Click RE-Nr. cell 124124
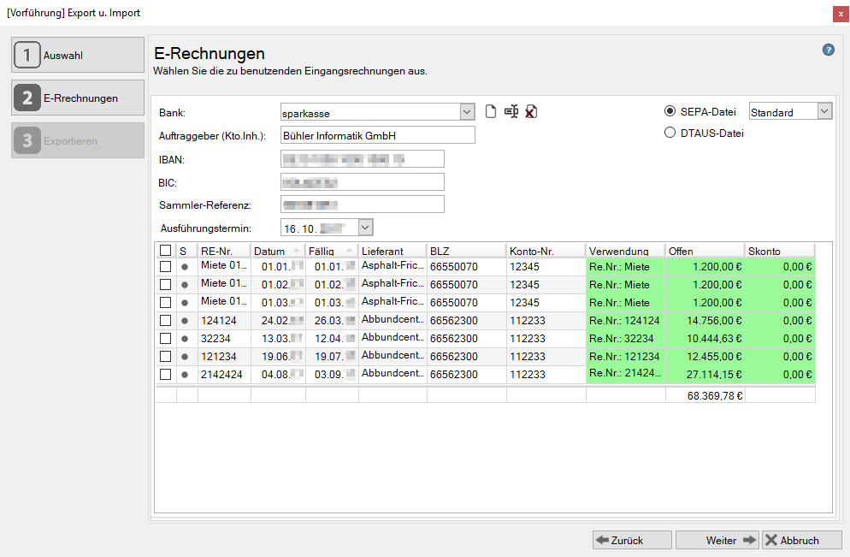This screenshot has height=557, width=850. pos(224,321)
